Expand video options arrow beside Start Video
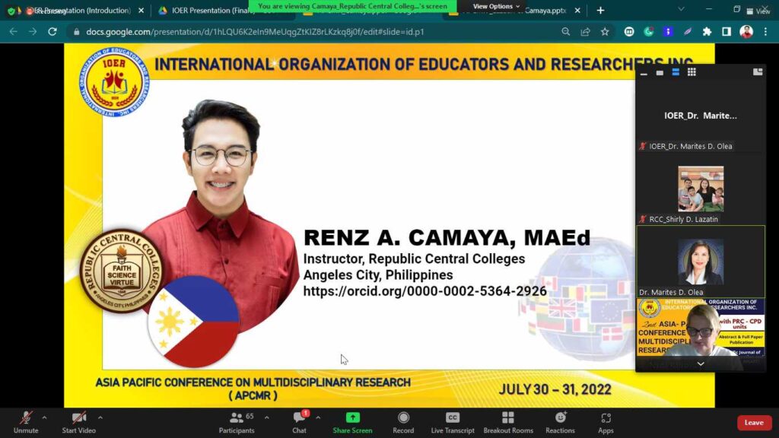Image resolution: width=779 pixels, height=438 pixels. coord(100,417)
